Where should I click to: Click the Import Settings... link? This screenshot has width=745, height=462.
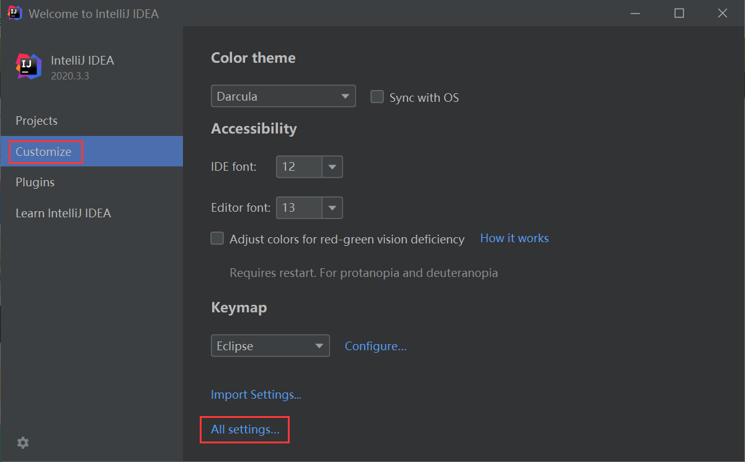[x=256, y=394]
